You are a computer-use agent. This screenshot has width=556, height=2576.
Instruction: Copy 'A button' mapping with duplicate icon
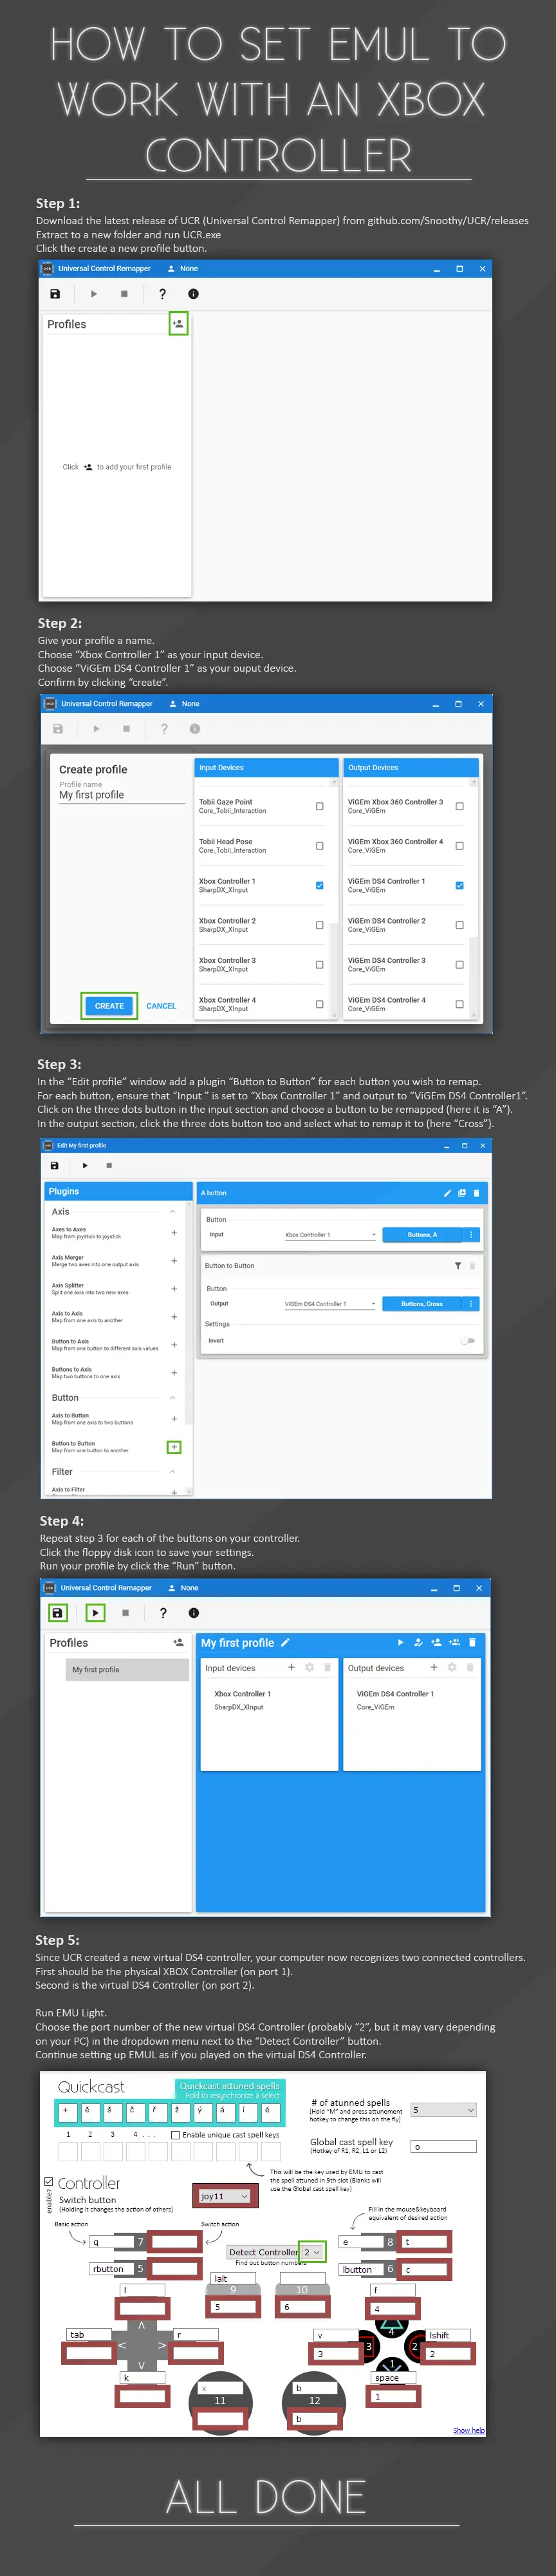462,1193
